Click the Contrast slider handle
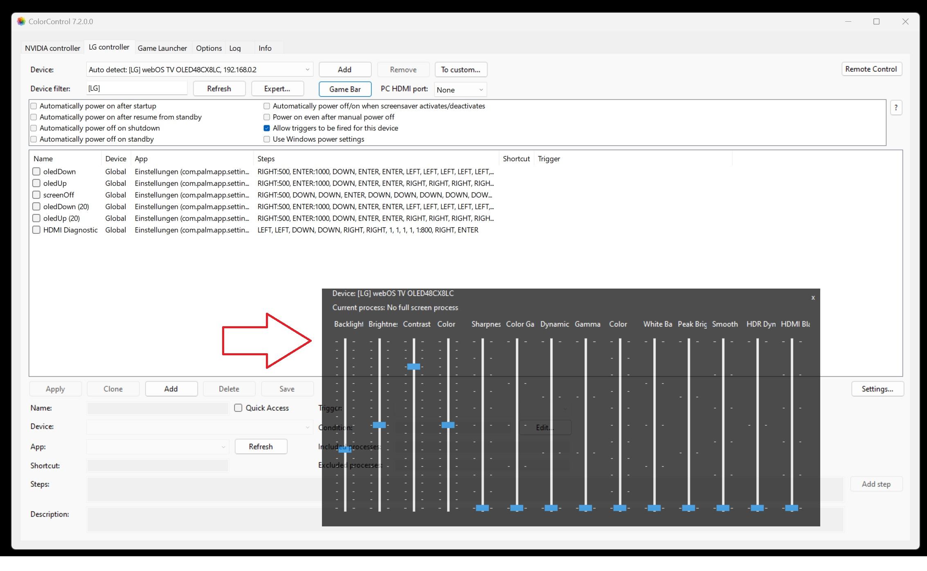927x571 pixels. click(414, 366)
